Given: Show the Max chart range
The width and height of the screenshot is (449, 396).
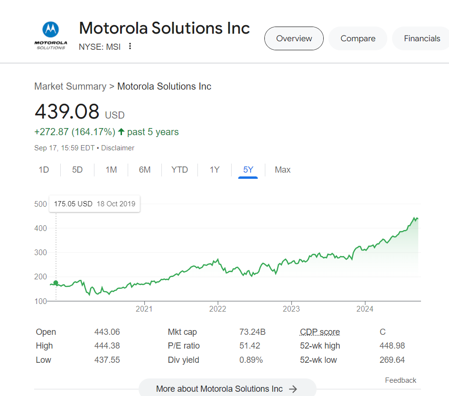Looking at the screenshot, I should point(282,170).
